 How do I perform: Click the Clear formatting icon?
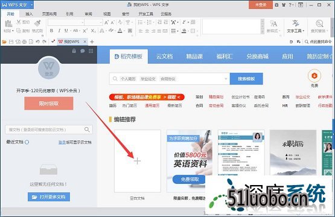(x=120, y=22)
